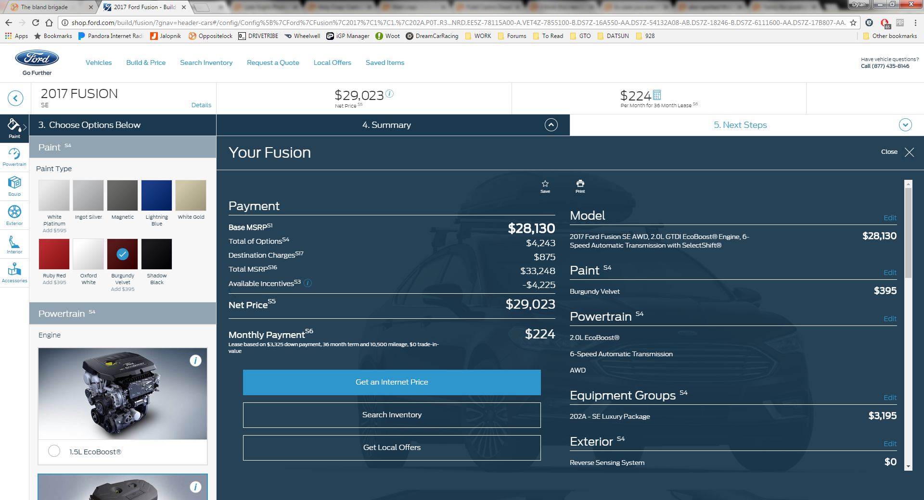Open the Powertrain sidebar icon
The width and height of the screenshot is (924, 500).
coord(14,157)
